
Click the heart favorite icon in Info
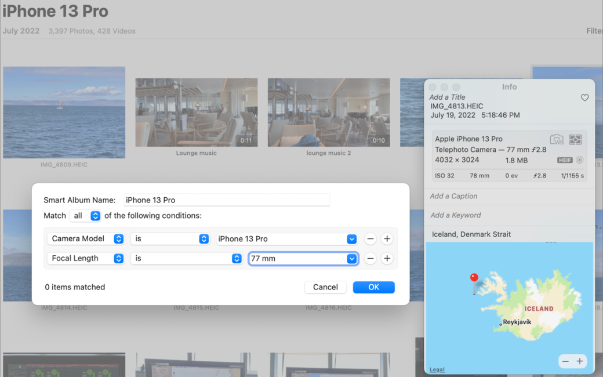pyautogui.click(x=584, y=98)
